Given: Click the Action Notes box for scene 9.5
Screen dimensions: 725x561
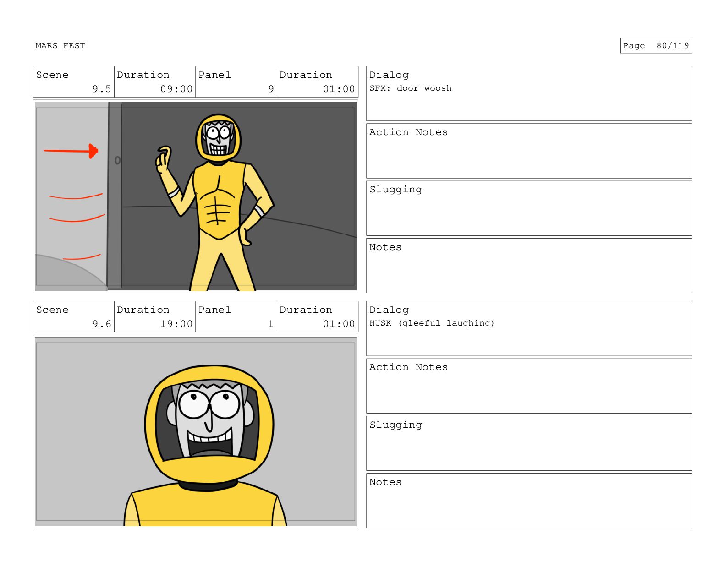Looking at the screenshot, I should pyautogui.click(x=529, y=151).
